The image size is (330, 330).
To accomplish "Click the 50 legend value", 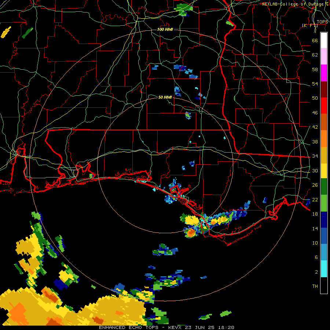I will (x=315, y=98).
